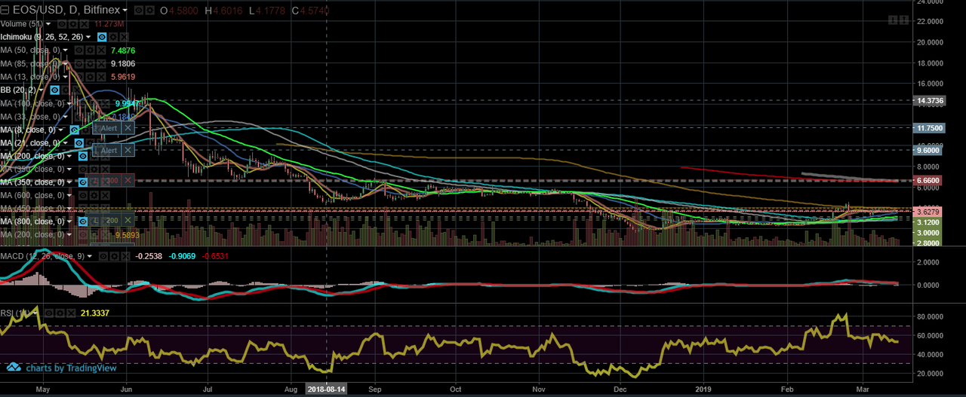Open settings gear for MA (85, close, 0)
Image resolution: width=966 pixels, height=397 pixels.
[x=91, y=64]
